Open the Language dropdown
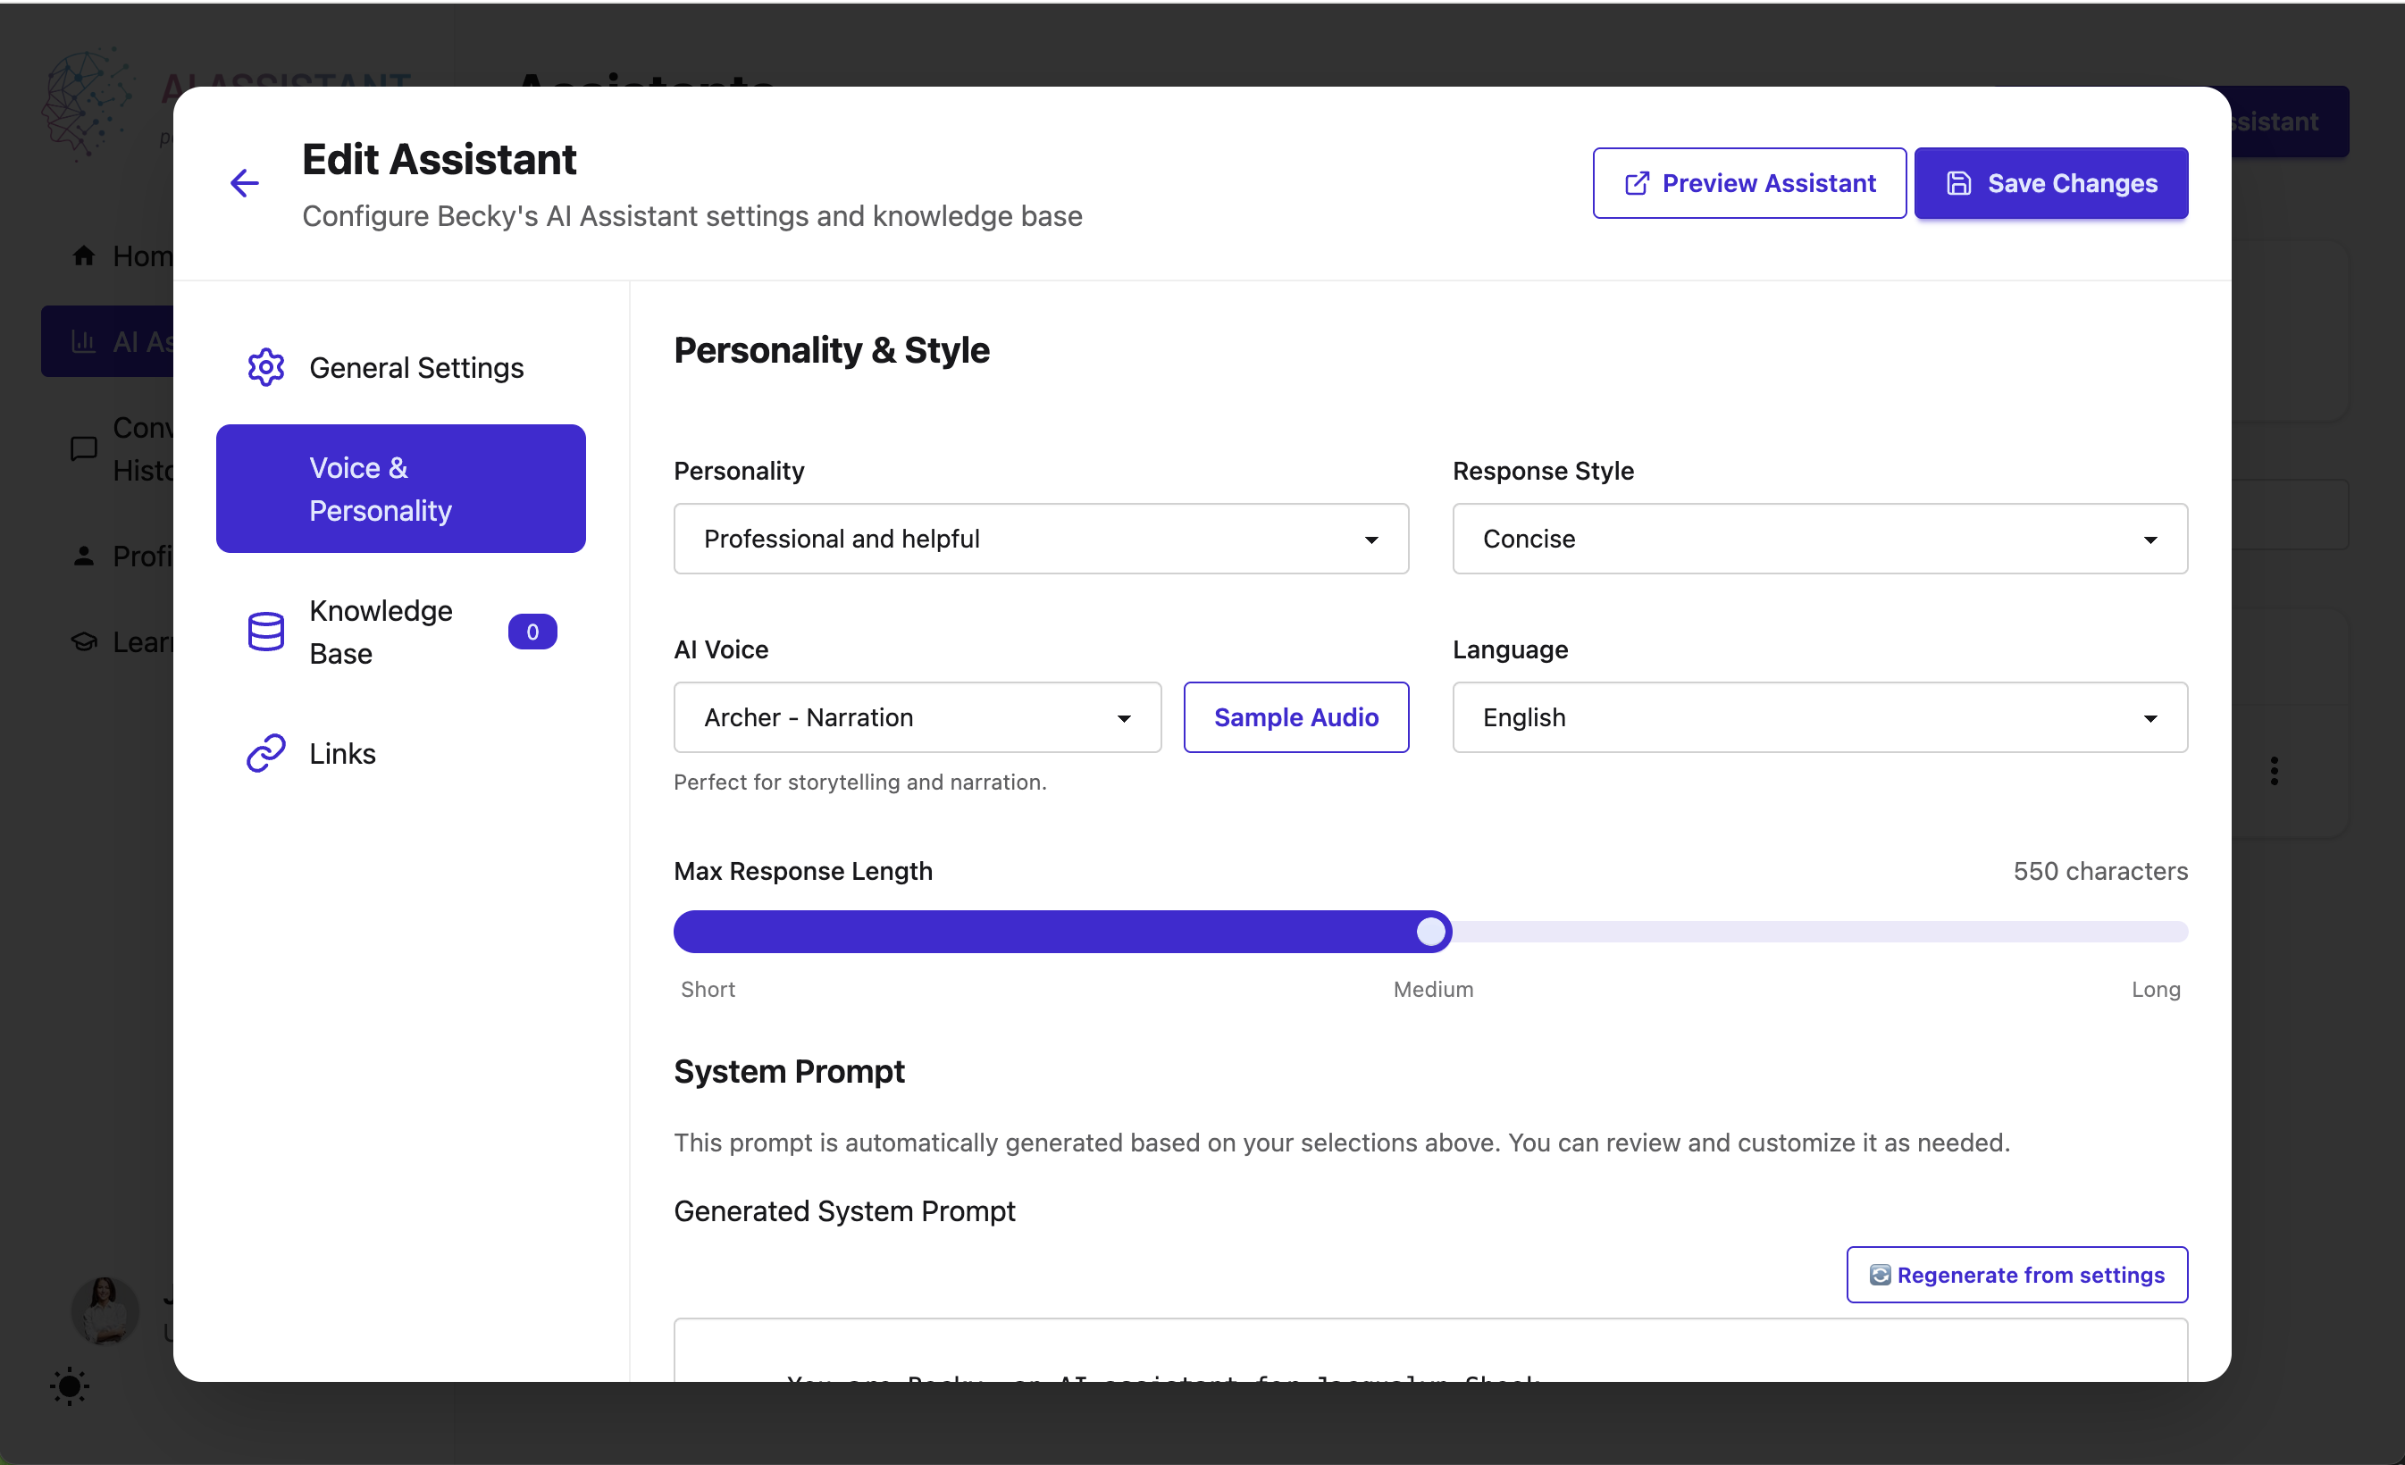The height and width of the screenshot is (1465, 2405). pos(1819,717)
